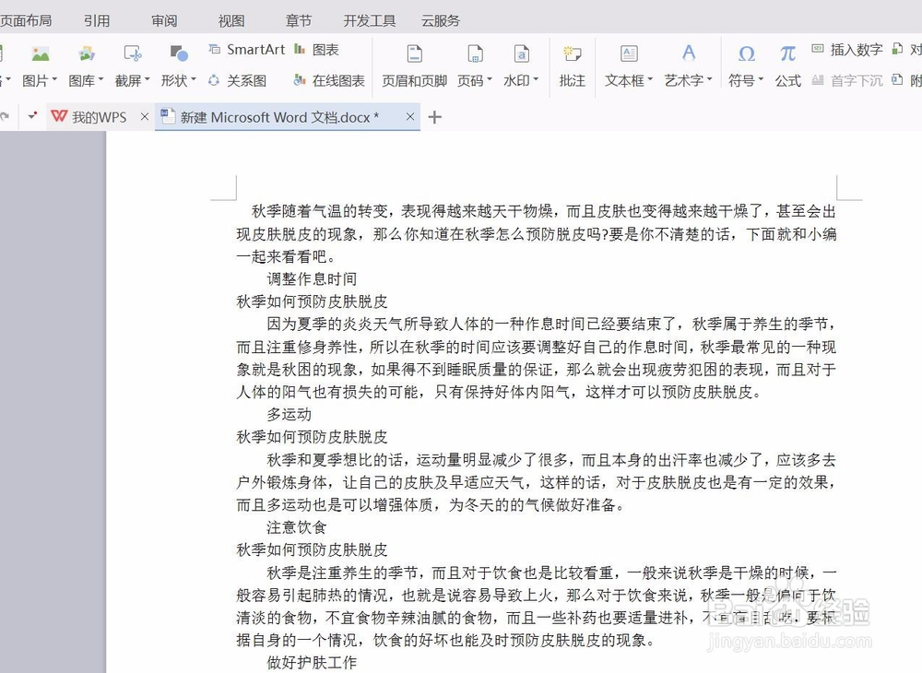Insert a 关系图 diagram
Screen dimensions: 922x673
238,80
